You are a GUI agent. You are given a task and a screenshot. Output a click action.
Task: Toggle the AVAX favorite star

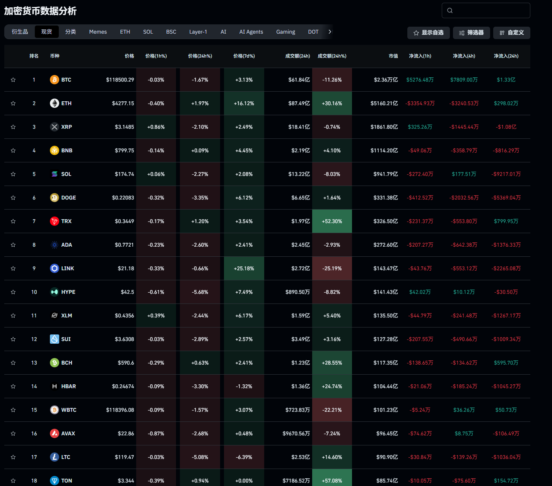(x=13, y=433)
